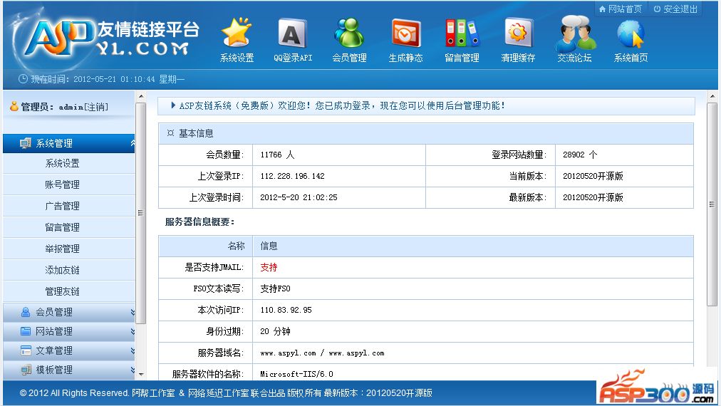This screenshot has height=406, width=721.
Task: Click the visit IP 110.83.92.95
Action: click(286, 310)
